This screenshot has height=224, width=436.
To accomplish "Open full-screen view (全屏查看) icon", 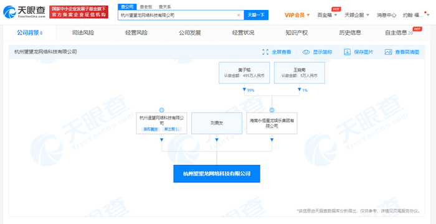I will point(265,52).
